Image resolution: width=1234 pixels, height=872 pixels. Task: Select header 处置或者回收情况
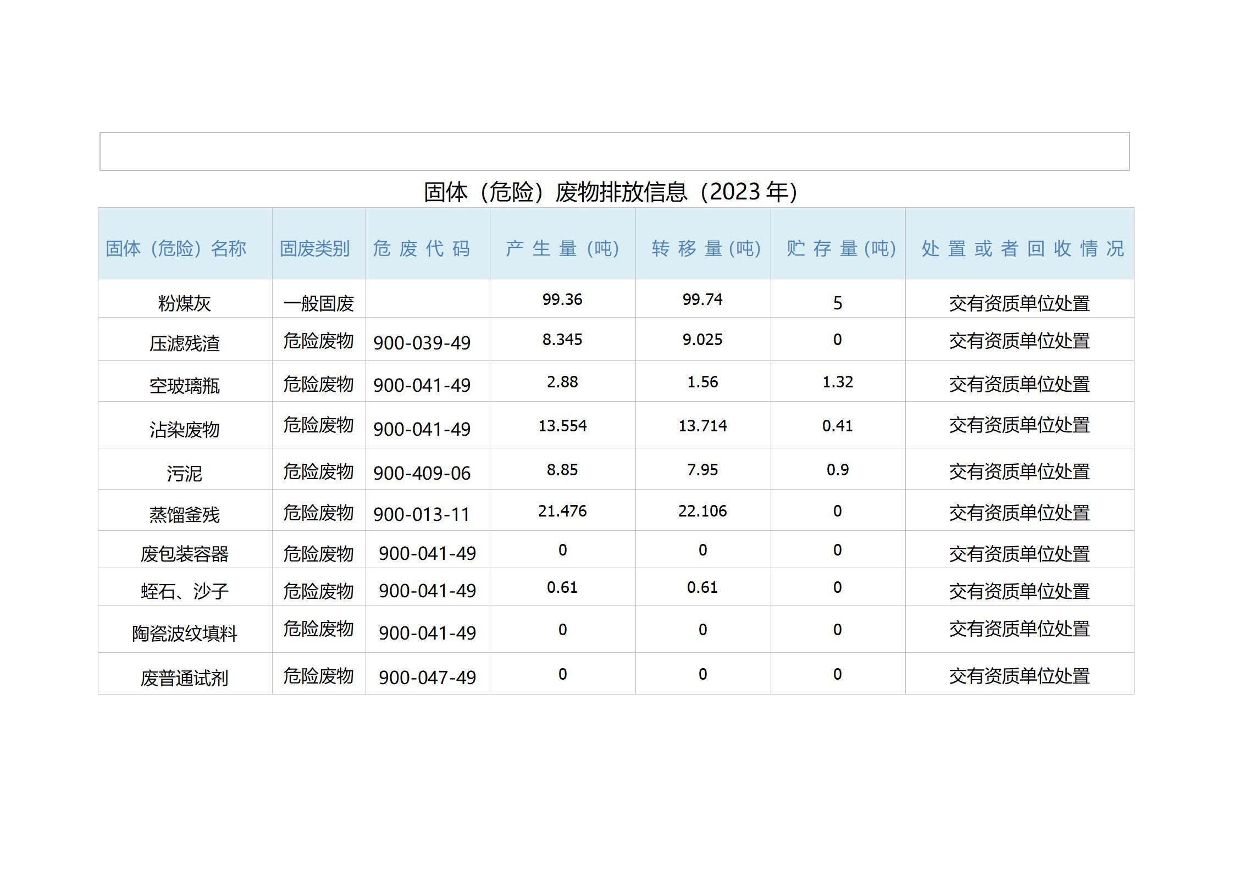(1022, 248)
